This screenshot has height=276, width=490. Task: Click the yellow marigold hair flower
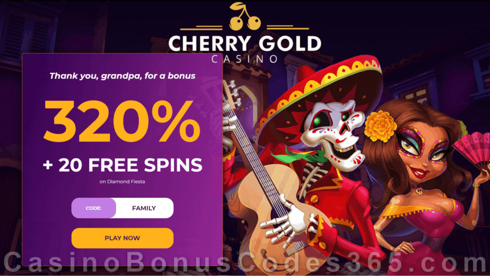coord(380,126)
